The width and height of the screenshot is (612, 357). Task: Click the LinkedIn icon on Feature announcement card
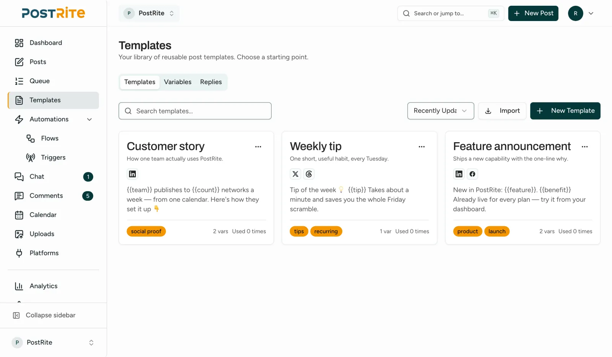(x=459, y=174)
